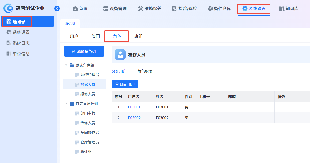Select 系统管理员 in role tree
310x163 pixels.
pyautogui.click(x=90, y=75)
